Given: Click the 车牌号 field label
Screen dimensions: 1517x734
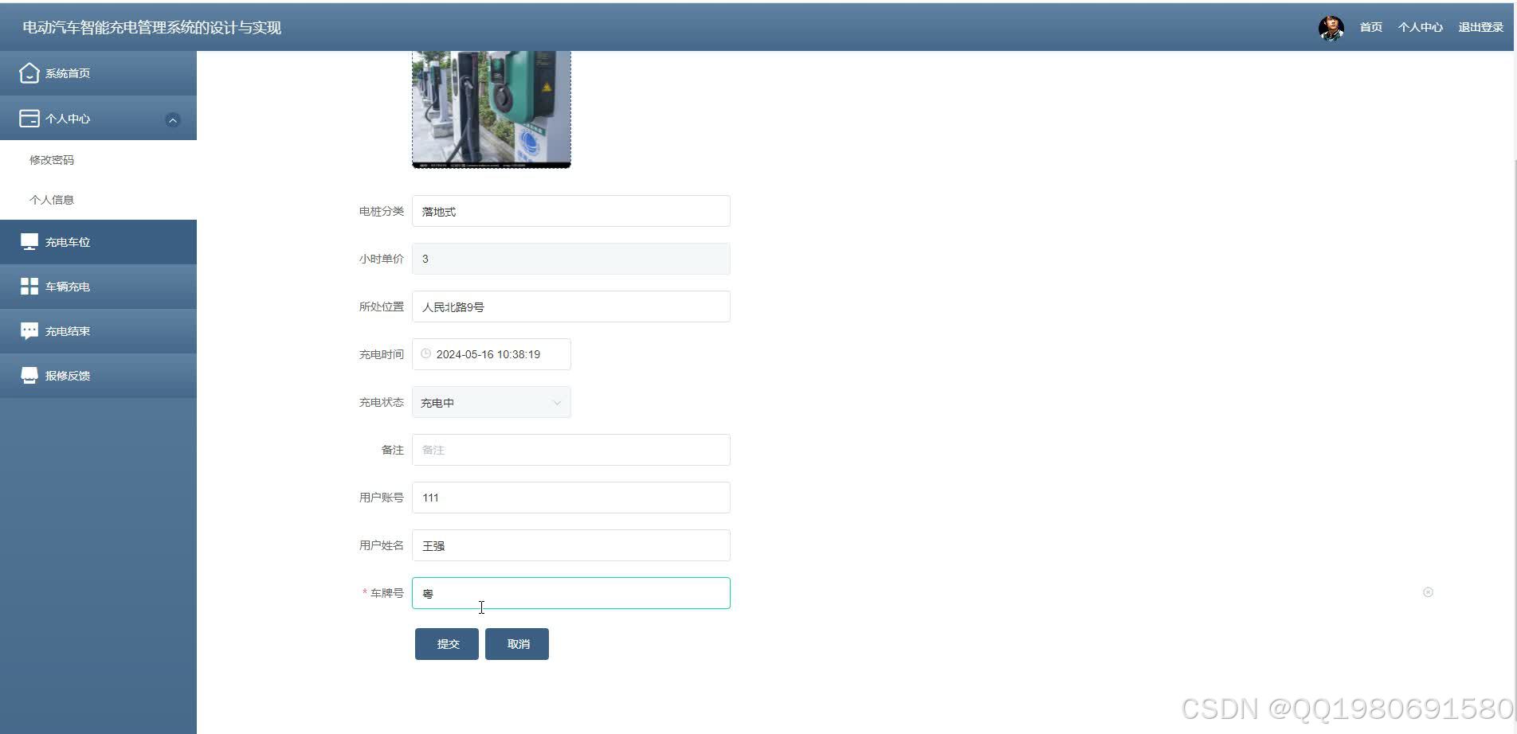Looking at the screenshot, I should 386,593.
